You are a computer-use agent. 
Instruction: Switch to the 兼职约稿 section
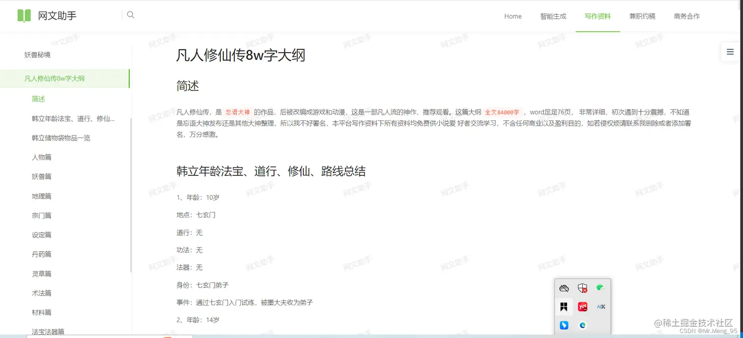pyautogui.click(x=642, y=16)
